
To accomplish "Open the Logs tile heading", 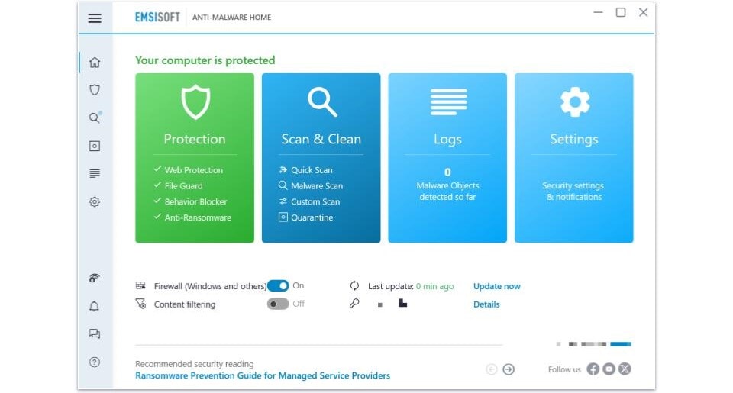I will click(x=447, y=139).
